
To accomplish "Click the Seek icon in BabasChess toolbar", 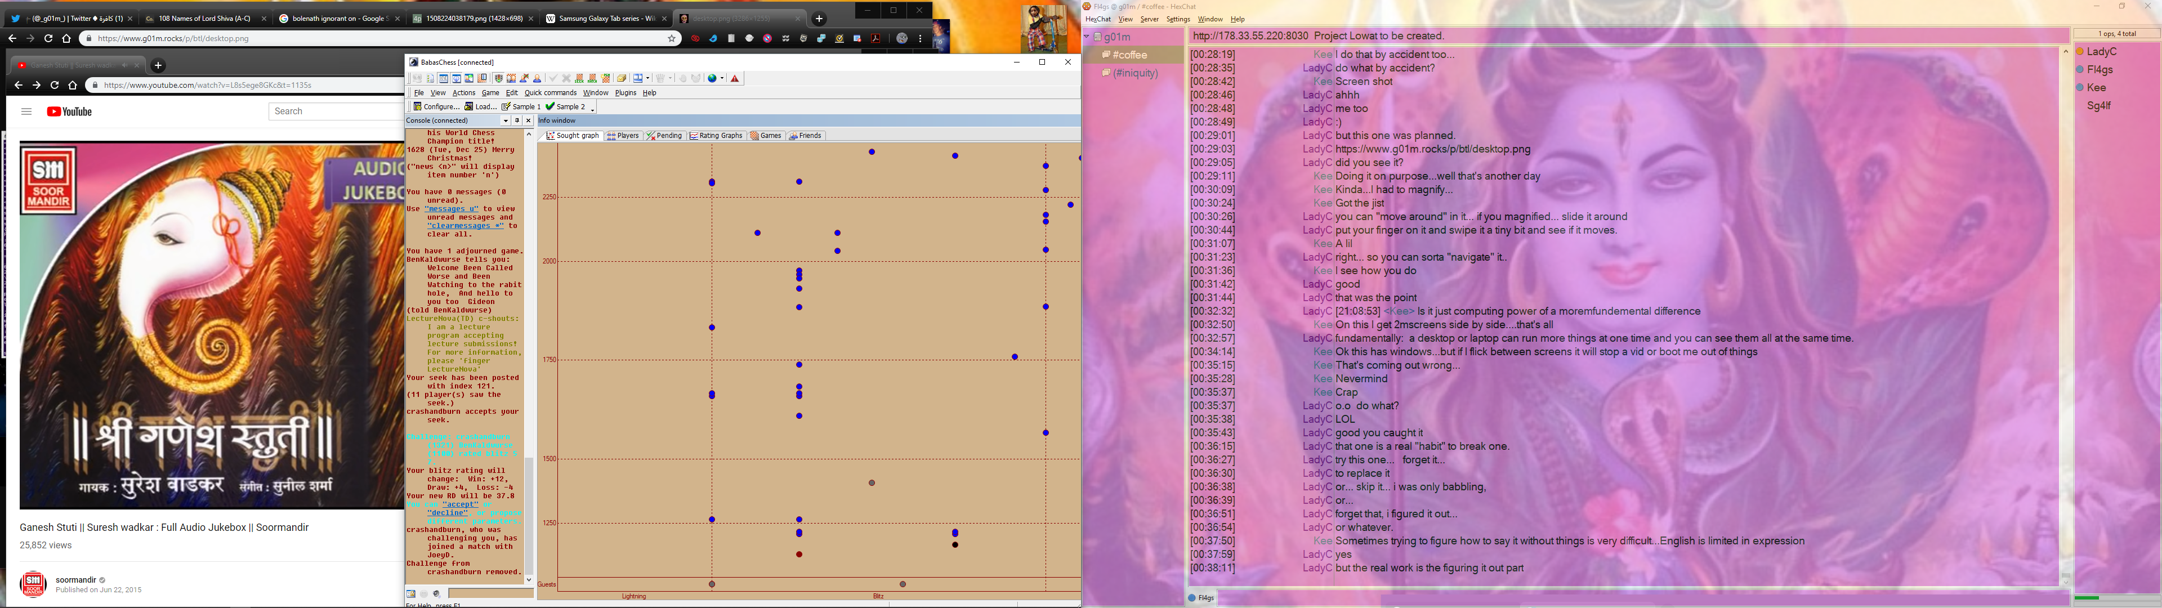I will coord(579,78).
